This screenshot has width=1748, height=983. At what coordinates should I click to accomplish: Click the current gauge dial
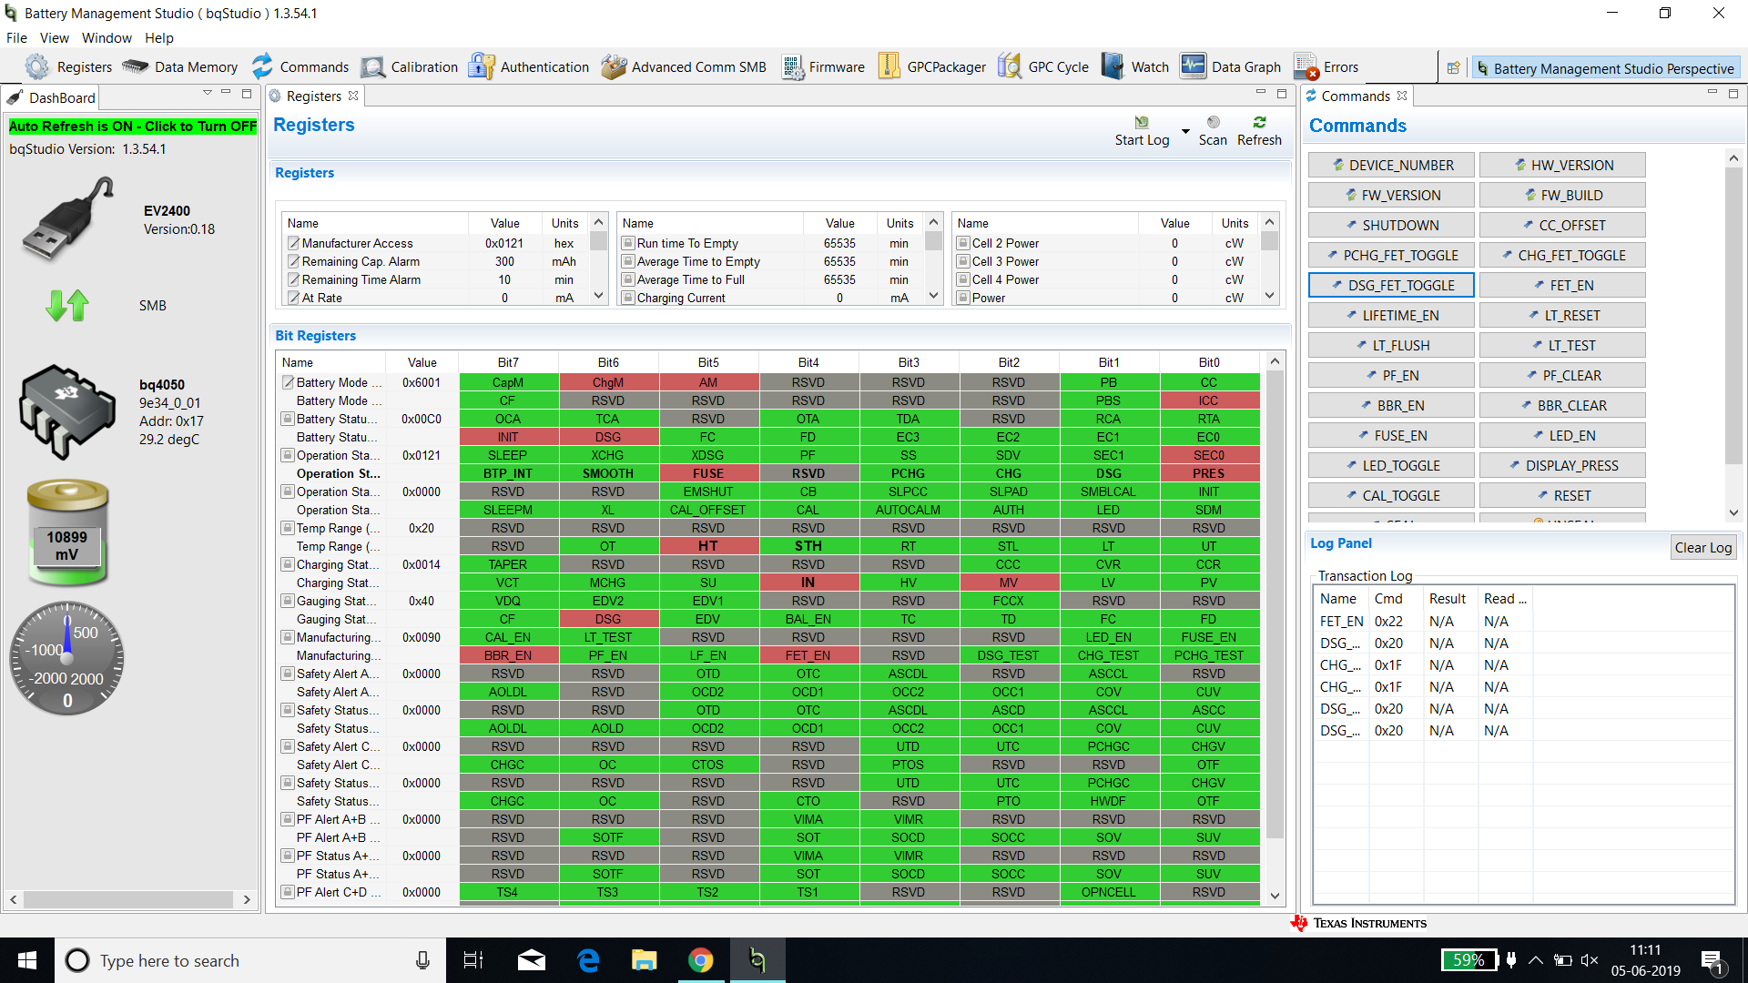coord(67,658)
